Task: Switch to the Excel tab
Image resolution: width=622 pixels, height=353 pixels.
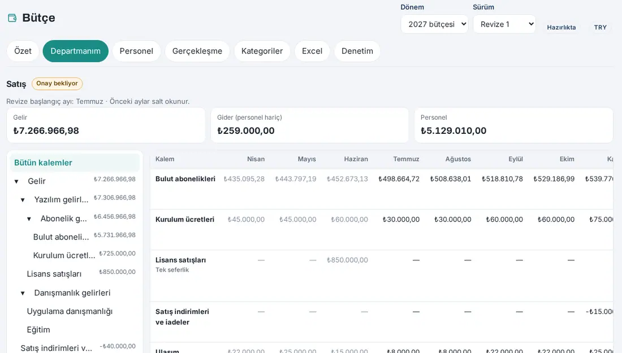Action: click(x=312, y=51)
